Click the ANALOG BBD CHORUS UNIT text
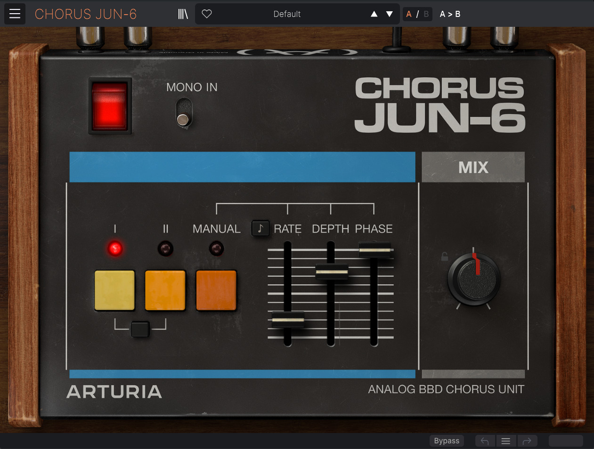 coord(446,389)
